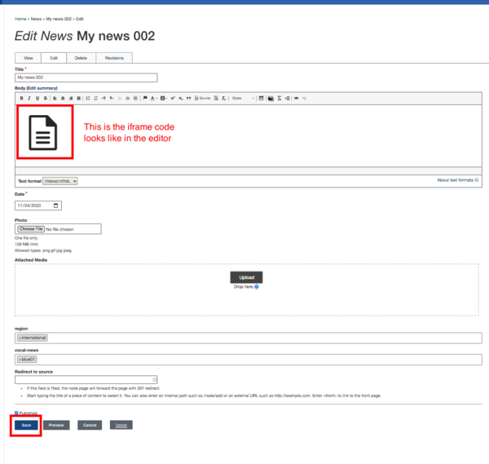Open the Revisions tab
This screenshot has height=464, width=489.
click(114, 58)
